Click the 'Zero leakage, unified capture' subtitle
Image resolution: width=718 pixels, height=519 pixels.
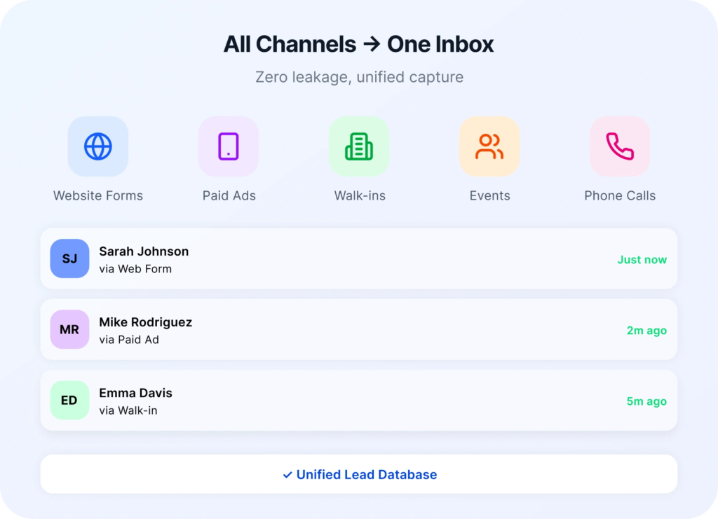click(x=360, y=77)
